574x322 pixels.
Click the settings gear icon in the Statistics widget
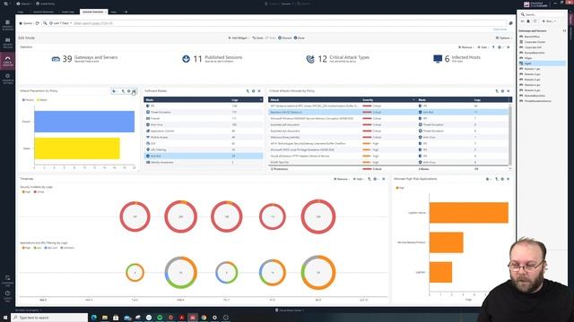(500, 47)
